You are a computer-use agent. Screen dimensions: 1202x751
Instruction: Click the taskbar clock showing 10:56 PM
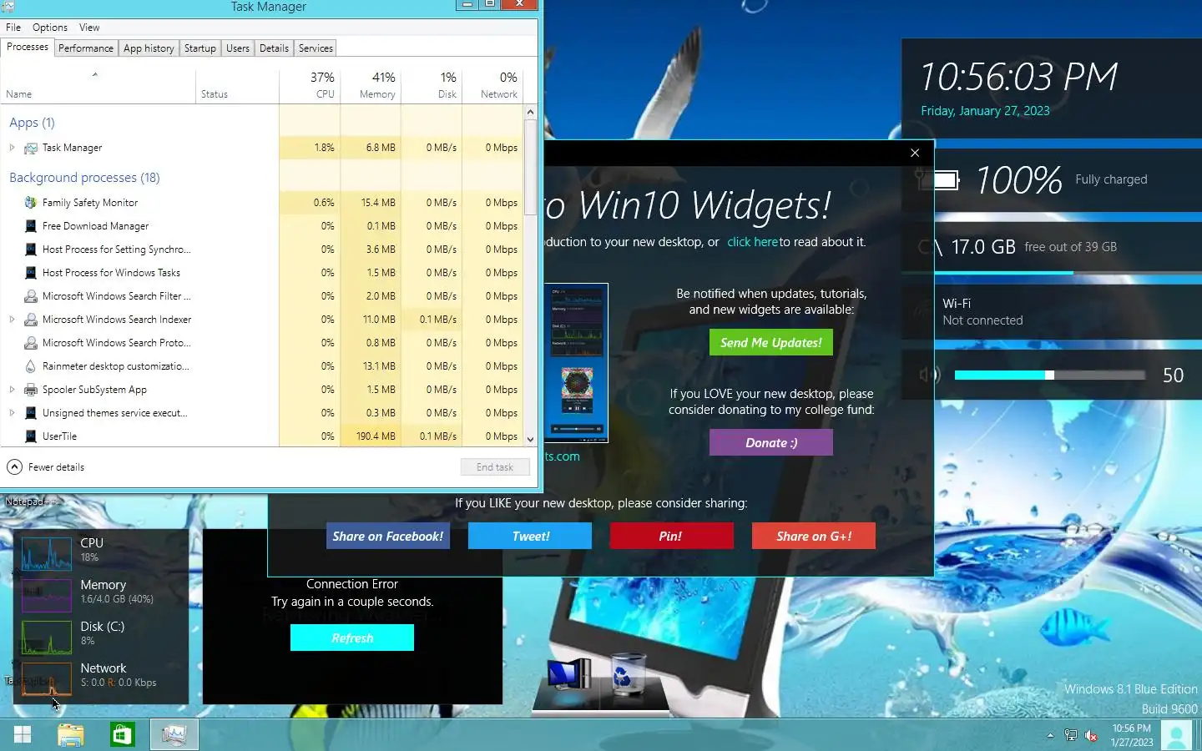click(1132, 735)
